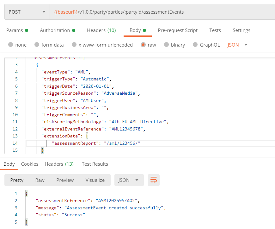Viewport: 275px width, 229px height.
Task: Open the POST method dropdown
Action: point(27,12)
